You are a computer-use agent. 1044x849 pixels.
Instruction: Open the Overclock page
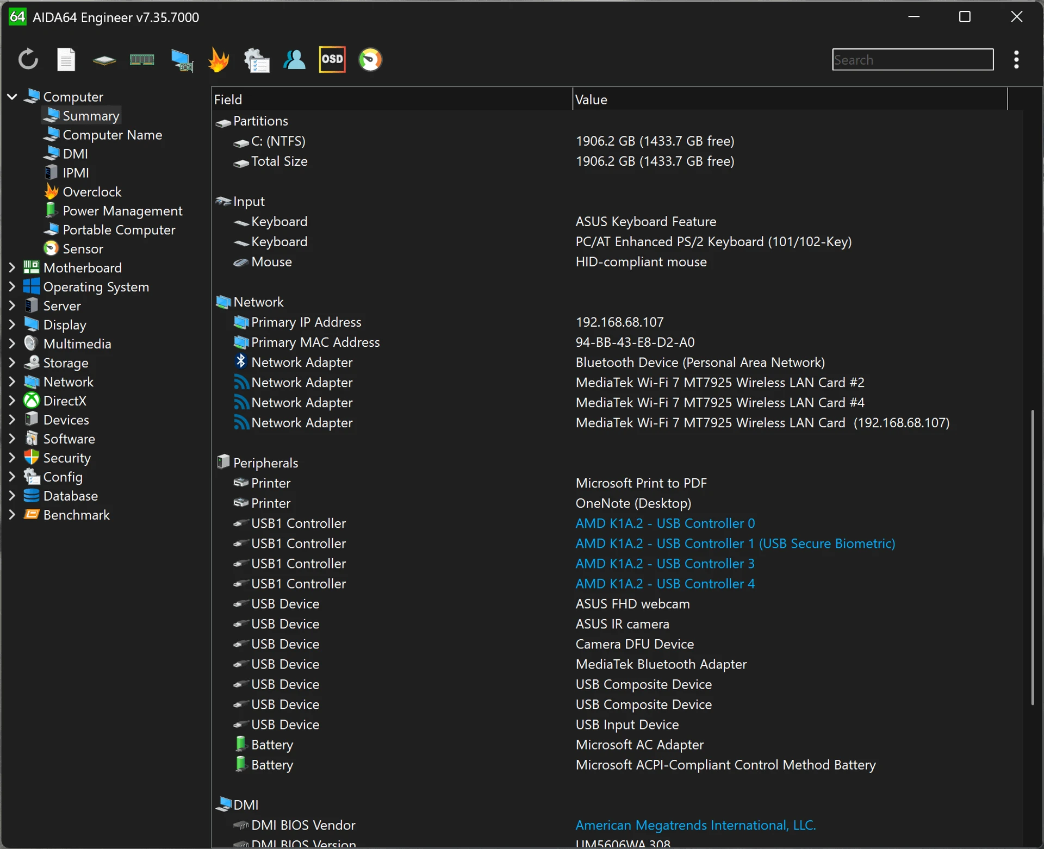[x=83, y=192]
